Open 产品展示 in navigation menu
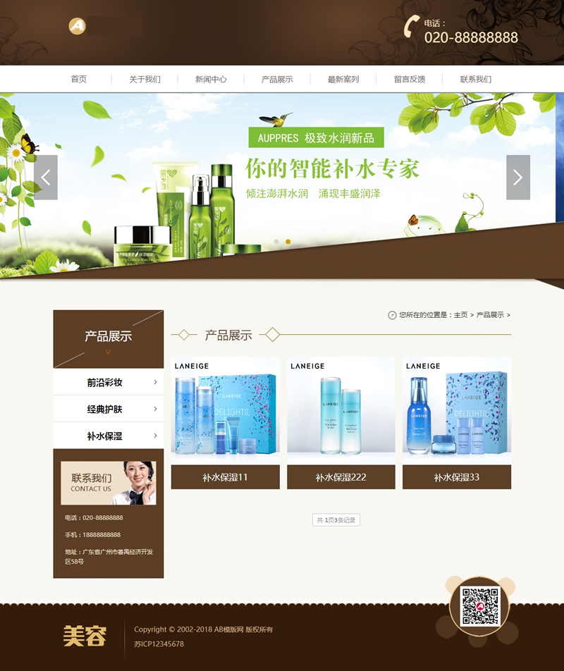This screenshot has height=671, width=564. [x=277, y=79]
